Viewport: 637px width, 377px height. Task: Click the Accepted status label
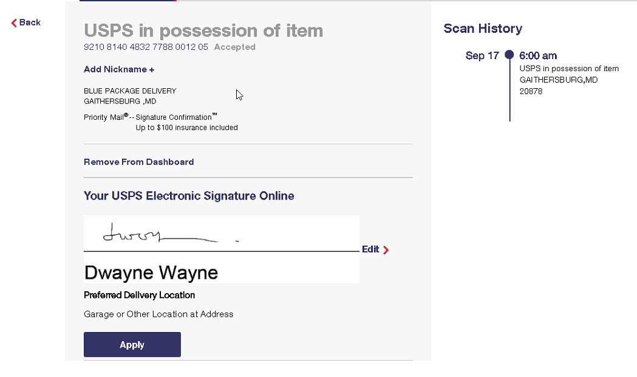coord(235,47)
